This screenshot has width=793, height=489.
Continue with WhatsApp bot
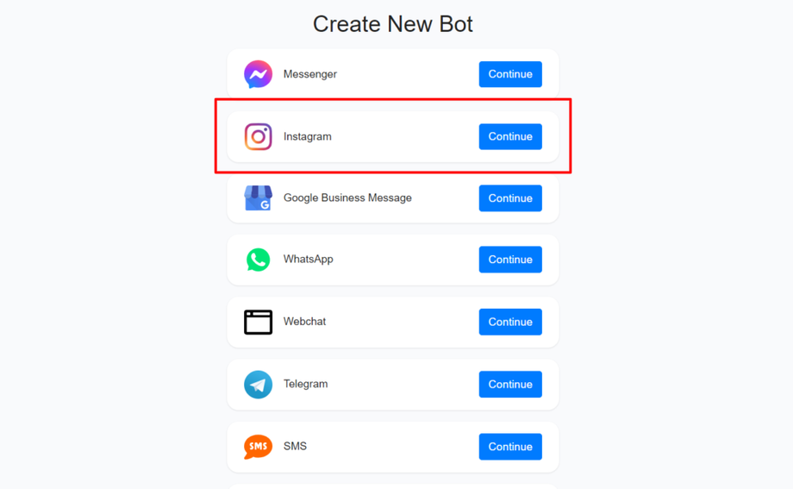pyautogui.click(x=510, y=260)
